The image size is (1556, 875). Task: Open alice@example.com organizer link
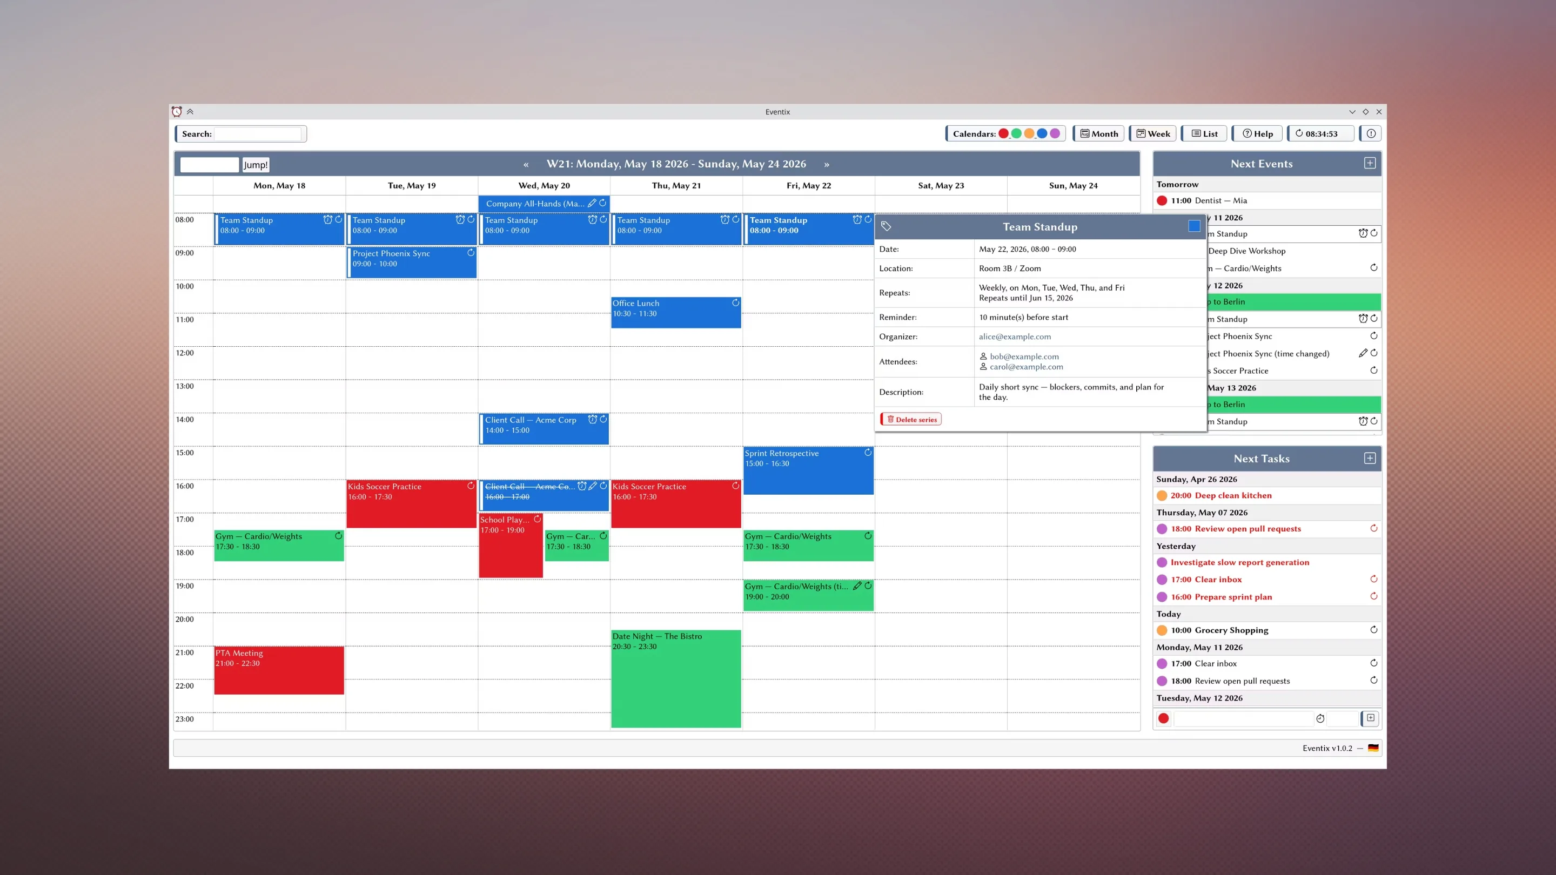(x=1014, y=336)
